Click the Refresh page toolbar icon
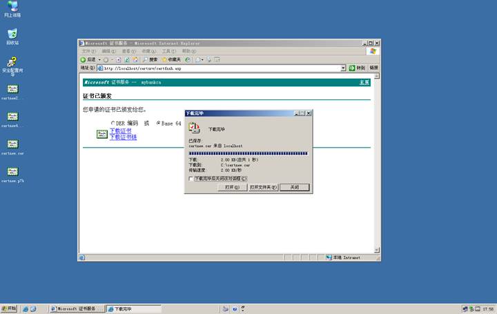Viewport: 497px width, 314px height. (126, 59)
